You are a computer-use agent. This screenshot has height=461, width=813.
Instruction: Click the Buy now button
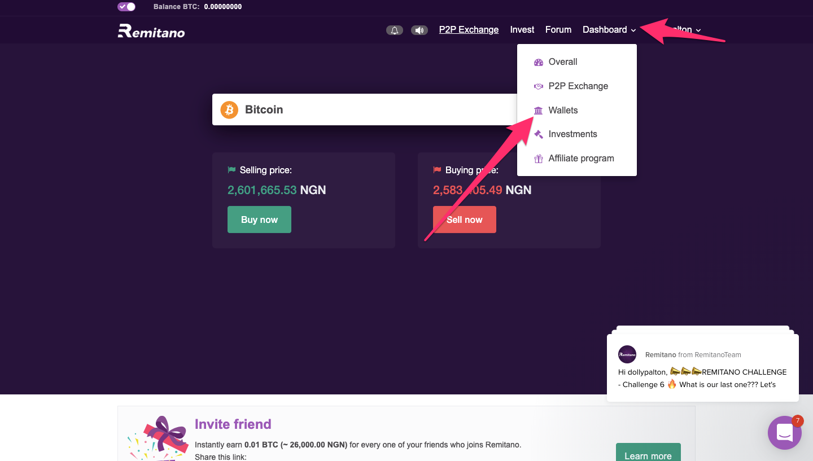pyautogui.click(x=259, y=219)
